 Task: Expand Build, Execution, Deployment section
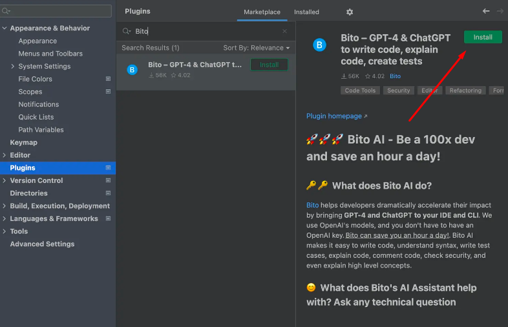click(x=5, y=206)
